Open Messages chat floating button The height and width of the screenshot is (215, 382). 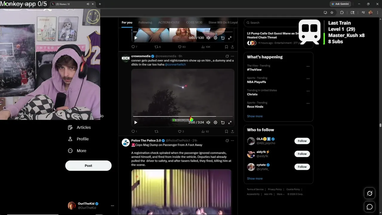(x=369, y=207)
